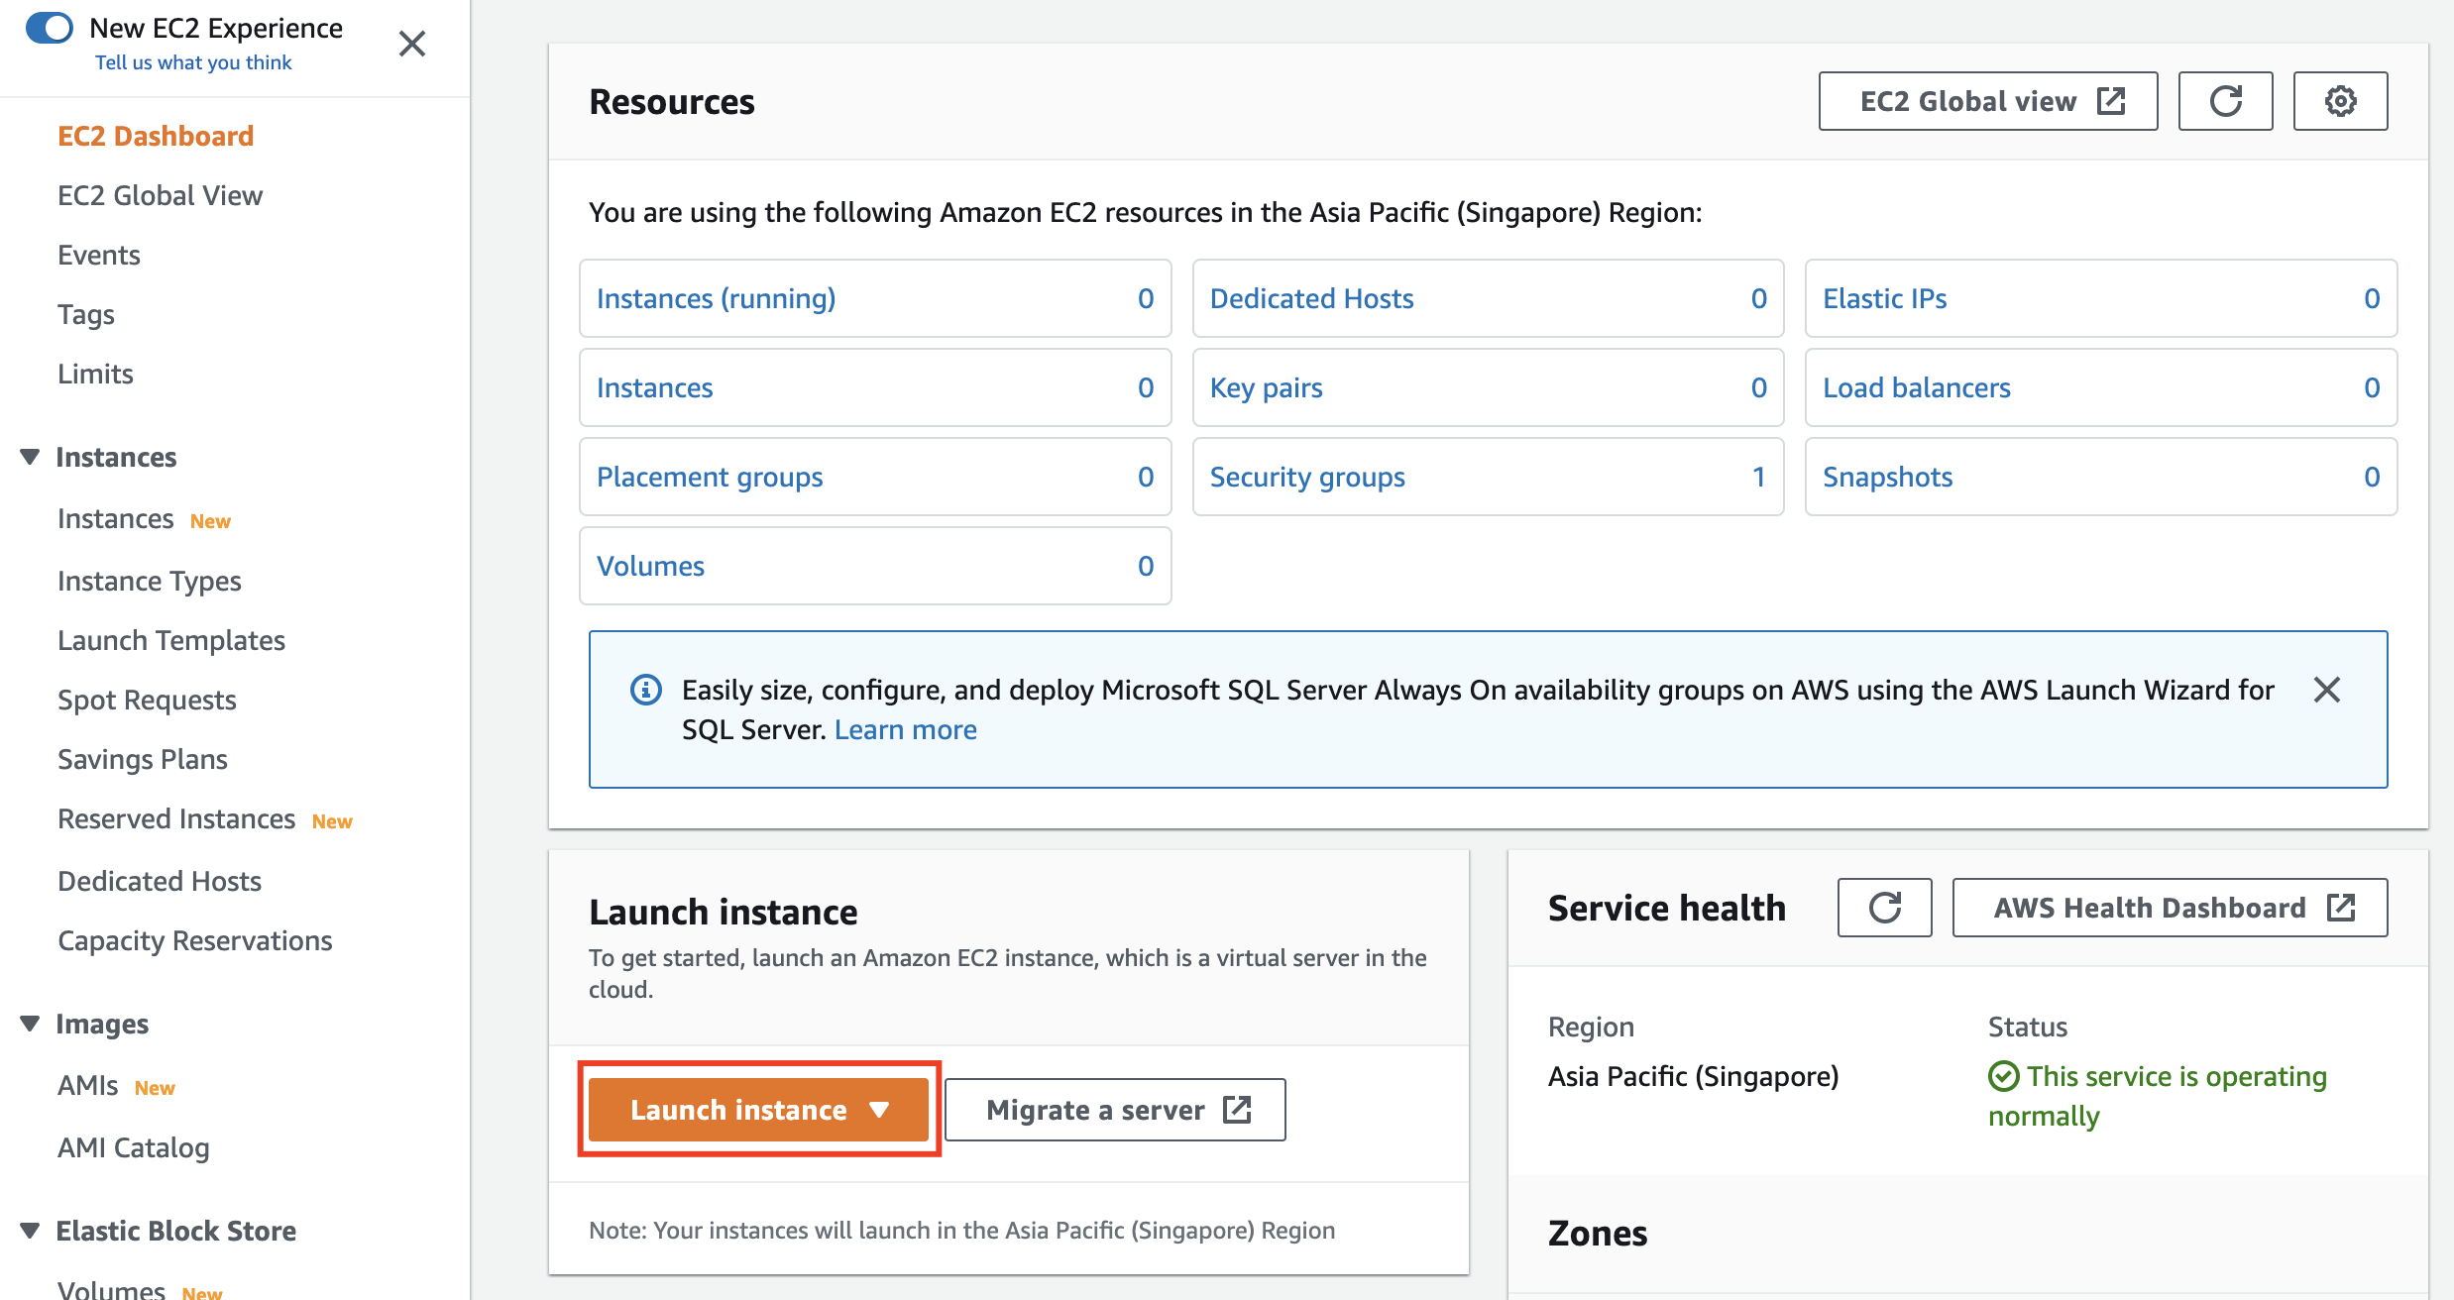Open Snapshots resource link
The height and width of the screenshot is (1300, 2454).
tap(1887, 477)
